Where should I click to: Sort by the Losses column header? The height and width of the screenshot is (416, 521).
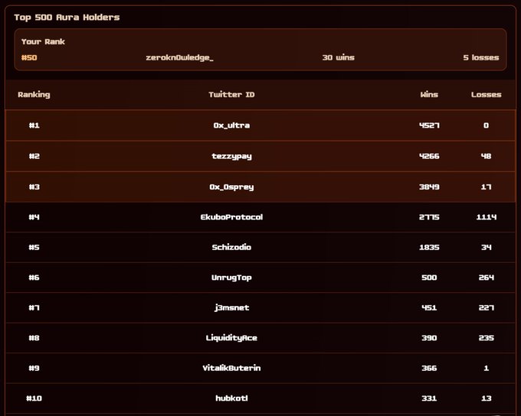[x=486, y=95]
